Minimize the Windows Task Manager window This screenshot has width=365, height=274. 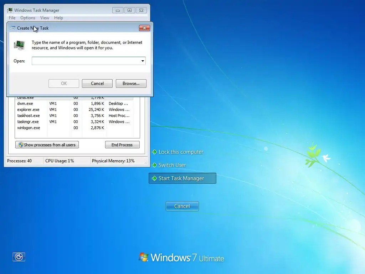(118, 10)
